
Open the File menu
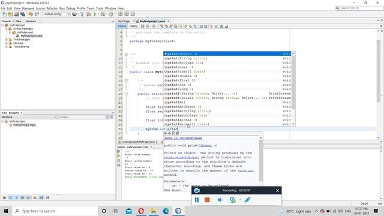tap(3, 8)
